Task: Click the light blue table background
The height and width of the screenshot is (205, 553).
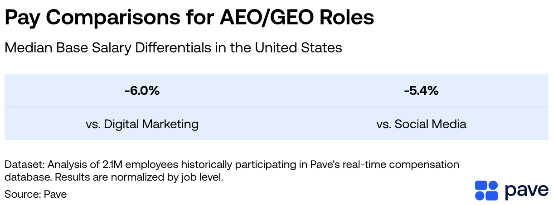Action: (276, 107)
